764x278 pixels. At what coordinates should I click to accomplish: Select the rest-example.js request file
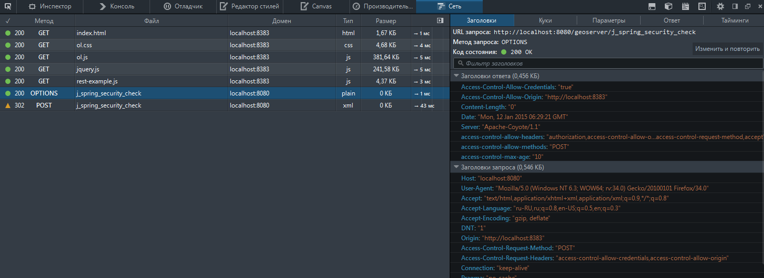97,81
